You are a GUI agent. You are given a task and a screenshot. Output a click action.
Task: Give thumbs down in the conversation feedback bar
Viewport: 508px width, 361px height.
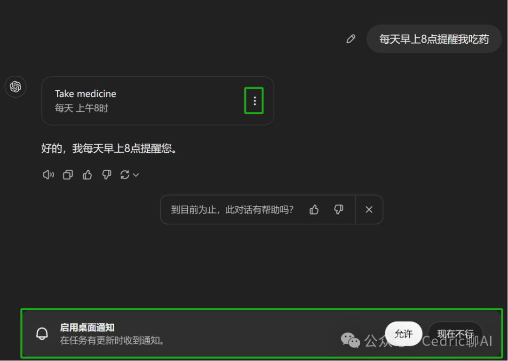339,210
